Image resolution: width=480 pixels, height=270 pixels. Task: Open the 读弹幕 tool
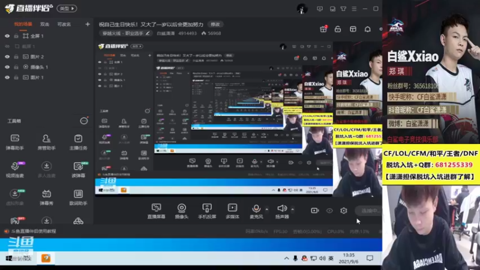[x=78, y=169]
